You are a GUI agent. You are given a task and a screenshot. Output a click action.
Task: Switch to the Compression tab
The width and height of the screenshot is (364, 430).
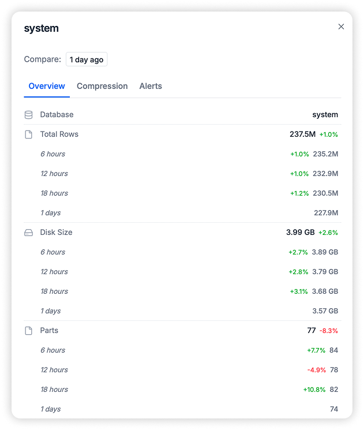point(102,86)
